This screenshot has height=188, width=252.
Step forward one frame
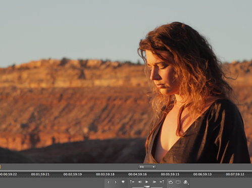(154, 182)
